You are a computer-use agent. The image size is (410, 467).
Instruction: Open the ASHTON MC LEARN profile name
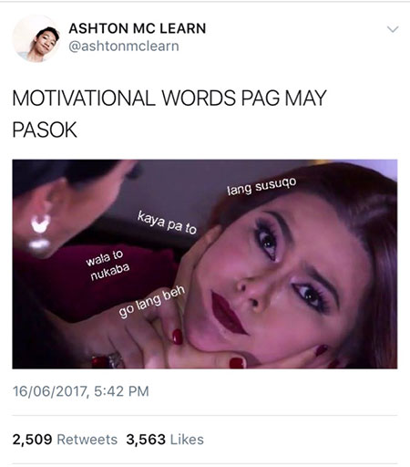[x=138, y=28]
